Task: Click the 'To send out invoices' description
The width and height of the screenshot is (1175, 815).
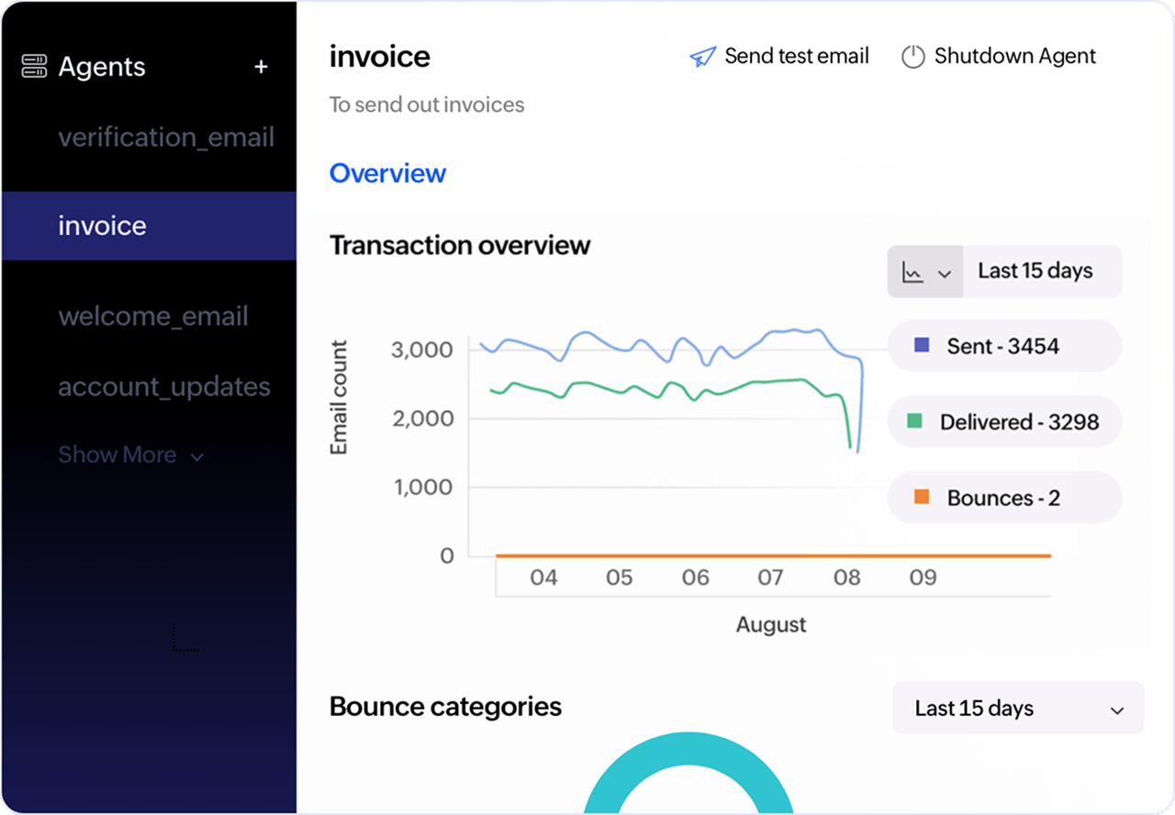Action: point(427,105)
